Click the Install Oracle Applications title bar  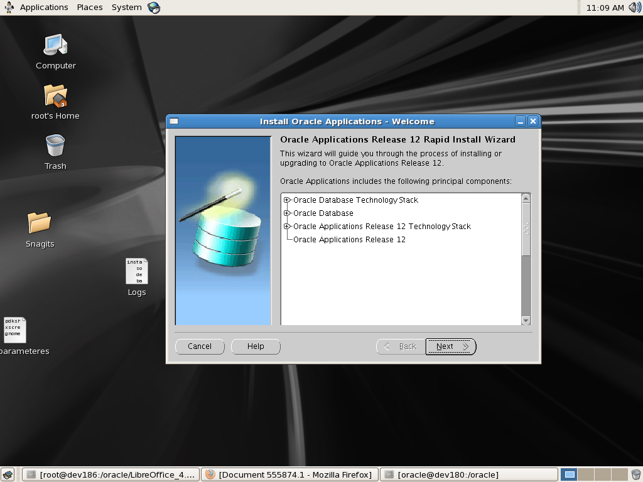pos(347,121)
